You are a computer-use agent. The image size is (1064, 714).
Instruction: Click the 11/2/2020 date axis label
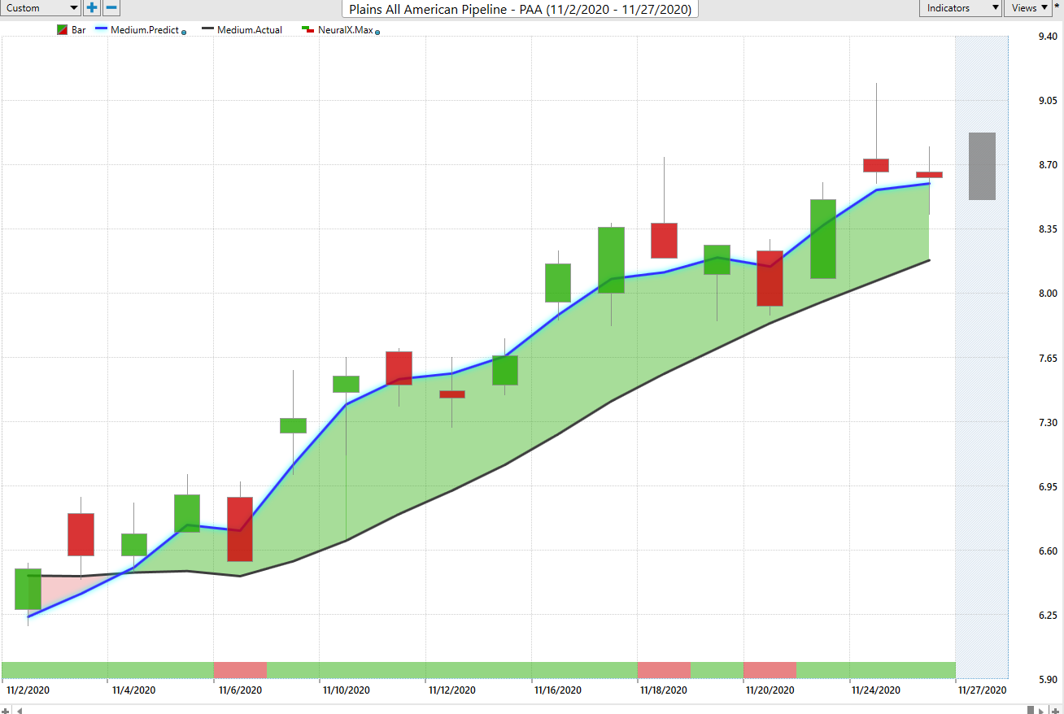click(28, 690)
